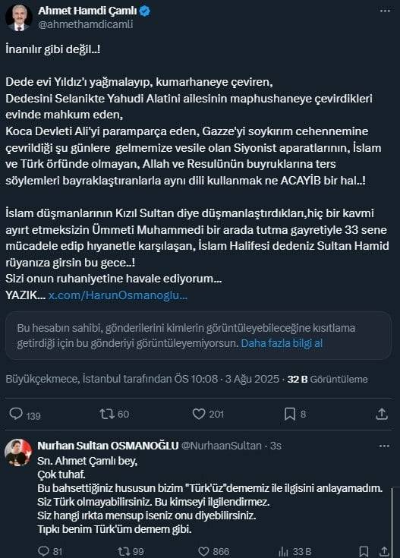Reply to Nurhan Sultan's comment with 81 replies

tap(44, 551)
